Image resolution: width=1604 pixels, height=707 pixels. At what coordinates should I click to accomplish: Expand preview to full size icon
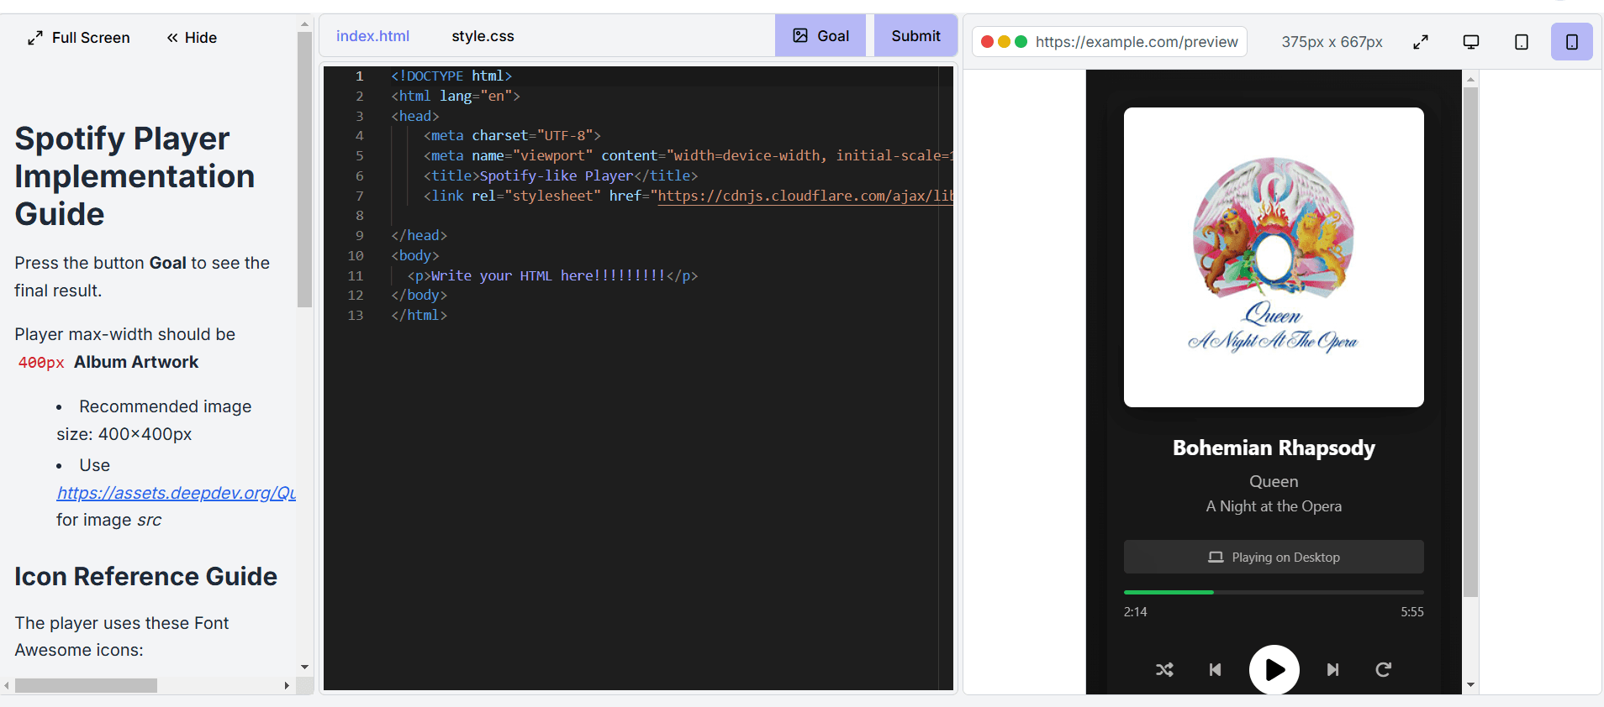click(x=1421, y=42)
